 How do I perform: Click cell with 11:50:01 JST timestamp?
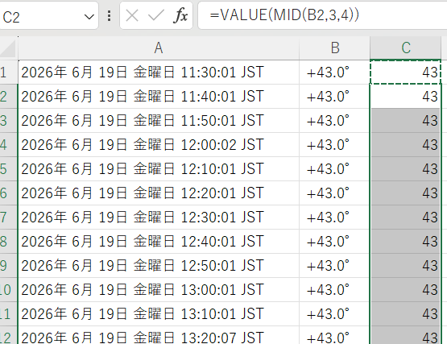159,121
